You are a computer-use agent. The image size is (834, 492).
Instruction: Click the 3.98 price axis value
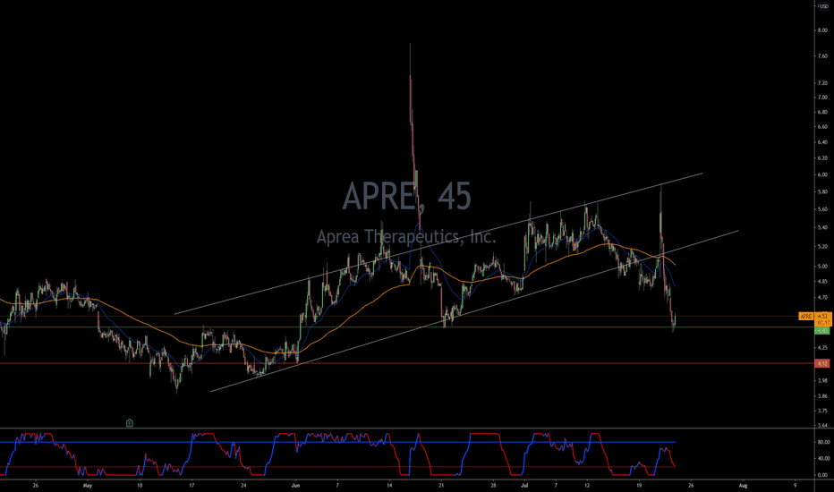[x=823, y=380]
